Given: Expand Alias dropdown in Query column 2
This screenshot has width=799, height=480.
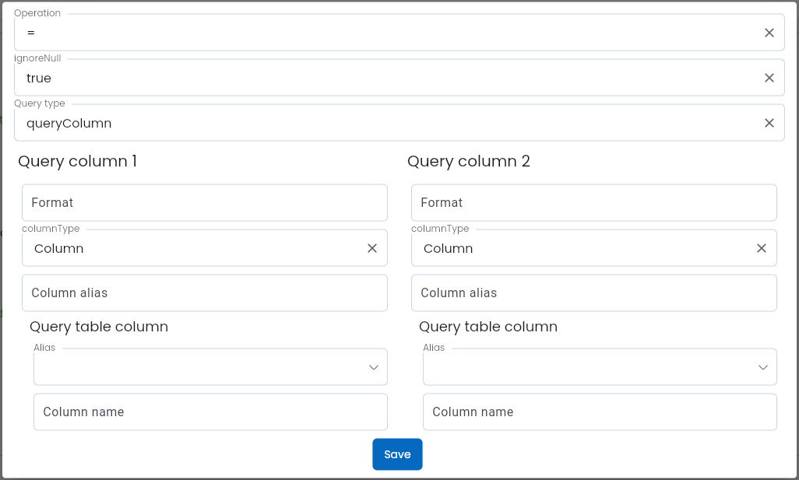Looking at the screenshot, I should [763, 367].
